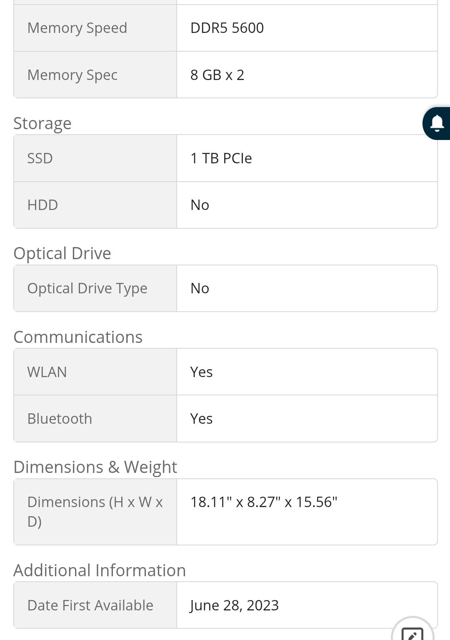
Task: Click the Optical Drive section heading
Action: (x=62, y=253)
